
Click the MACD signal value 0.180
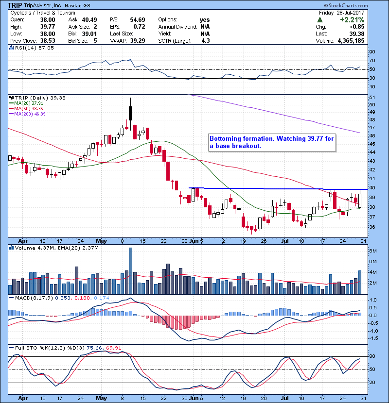tap(82, 298)
